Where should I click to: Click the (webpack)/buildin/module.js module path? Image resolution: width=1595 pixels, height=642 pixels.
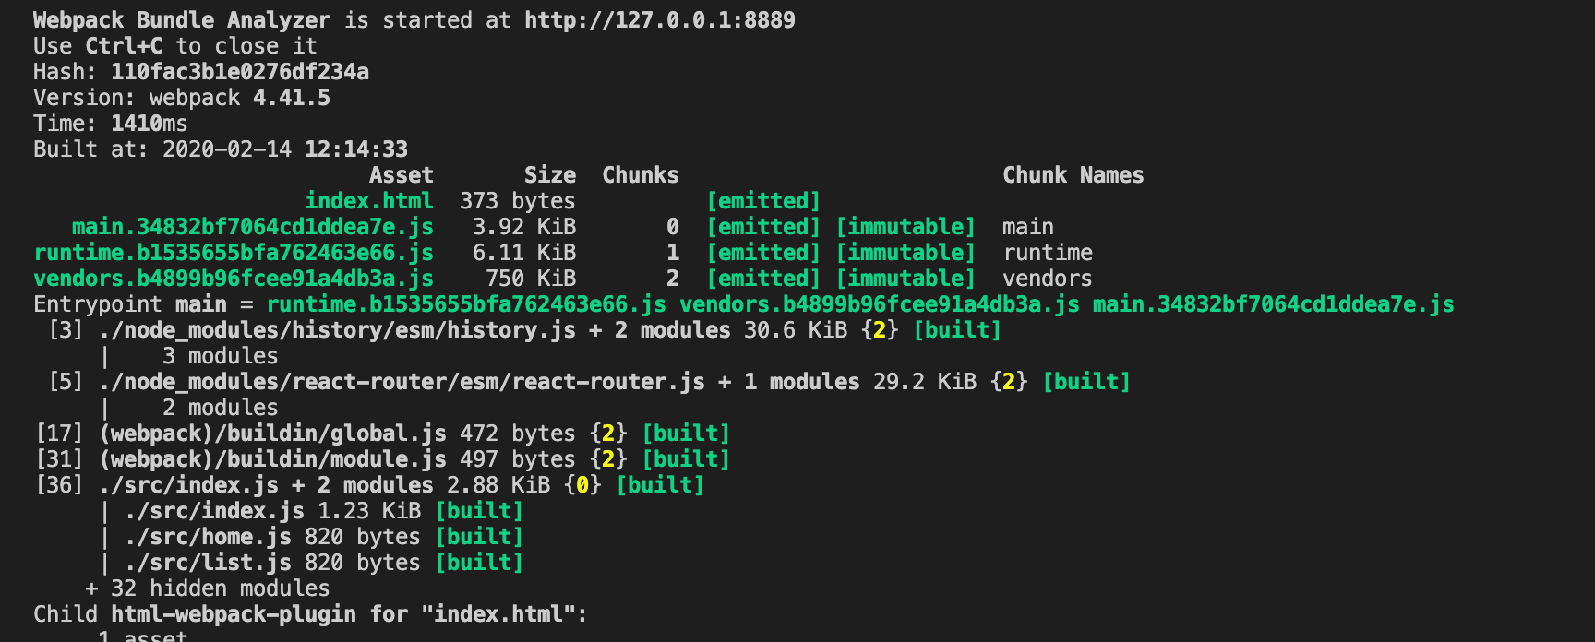click(272, 459)
